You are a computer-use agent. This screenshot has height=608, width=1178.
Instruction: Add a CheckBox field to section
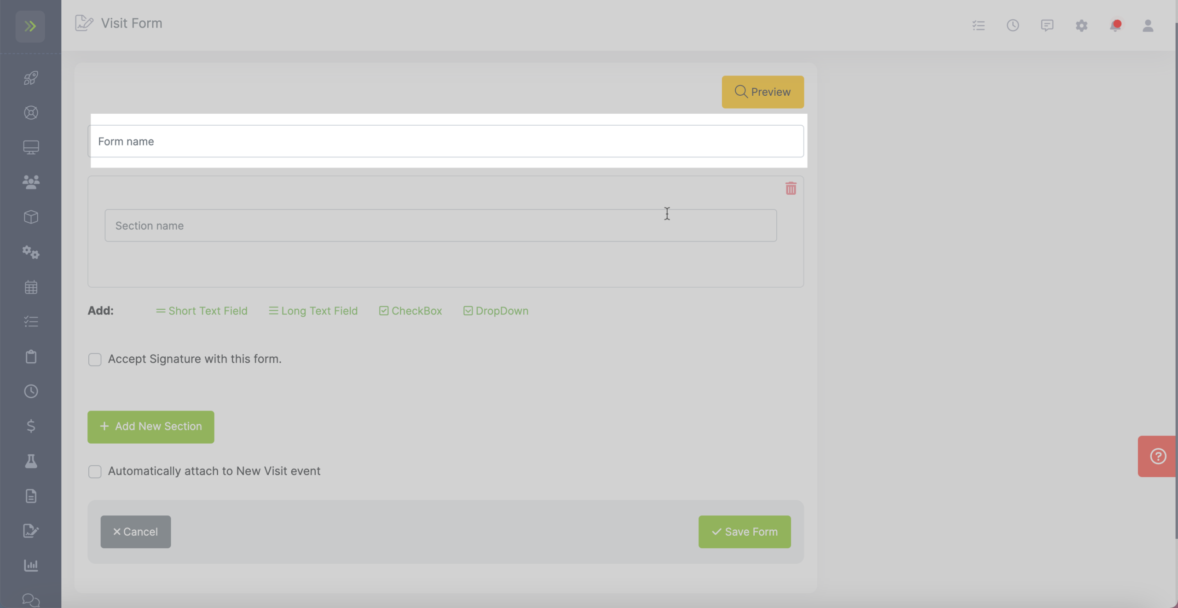coord(410,311)
